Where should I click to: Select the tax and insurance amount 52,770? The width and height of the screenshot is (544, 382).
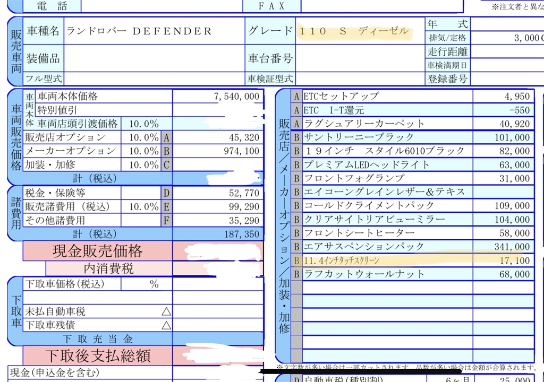tap(244, 193)
